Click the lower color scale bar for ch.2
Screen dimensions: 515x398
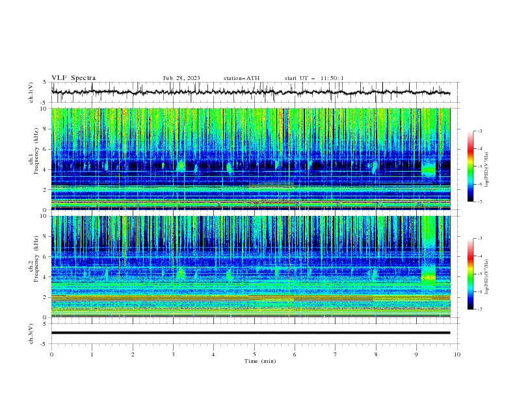470,274
